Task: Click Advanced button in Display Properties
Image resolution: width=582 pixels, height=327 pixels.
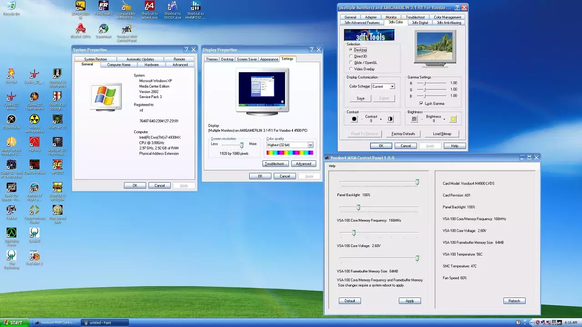Action: tap(303, 164)
